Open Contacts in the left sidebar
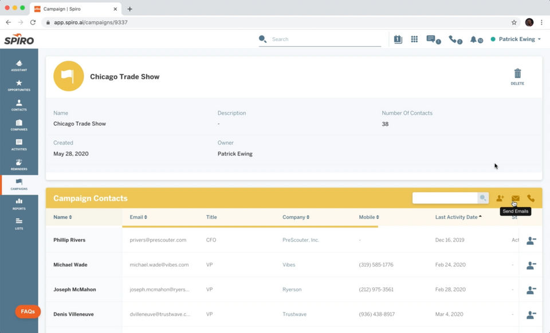This screenshot has width=550, height=333. coord(19,105)
